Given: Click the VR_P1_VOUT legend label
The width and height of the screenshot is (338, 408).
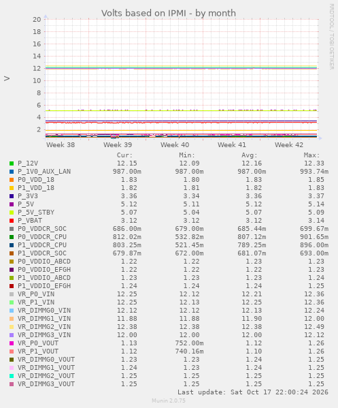Looking at the screenshot, I should pos(38,351).
